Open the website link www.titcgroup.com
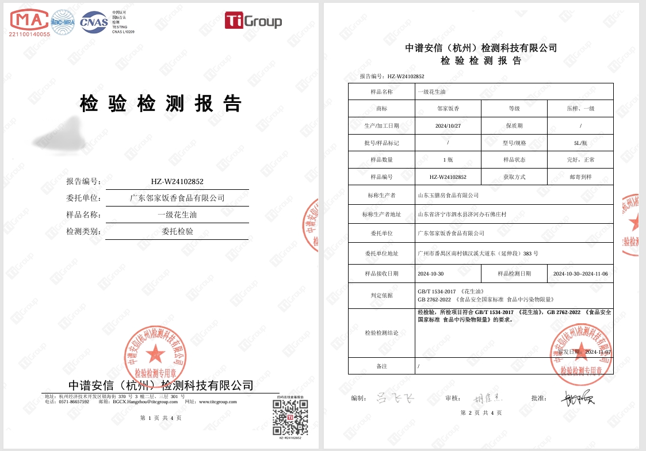646x451 pixels. coord(218,402)
